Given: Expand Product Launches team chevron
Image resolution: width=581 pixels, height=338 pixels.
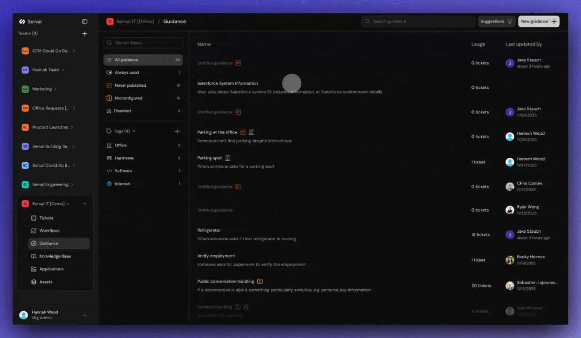Looking at the screenshot, I should (x=72, y=127).
